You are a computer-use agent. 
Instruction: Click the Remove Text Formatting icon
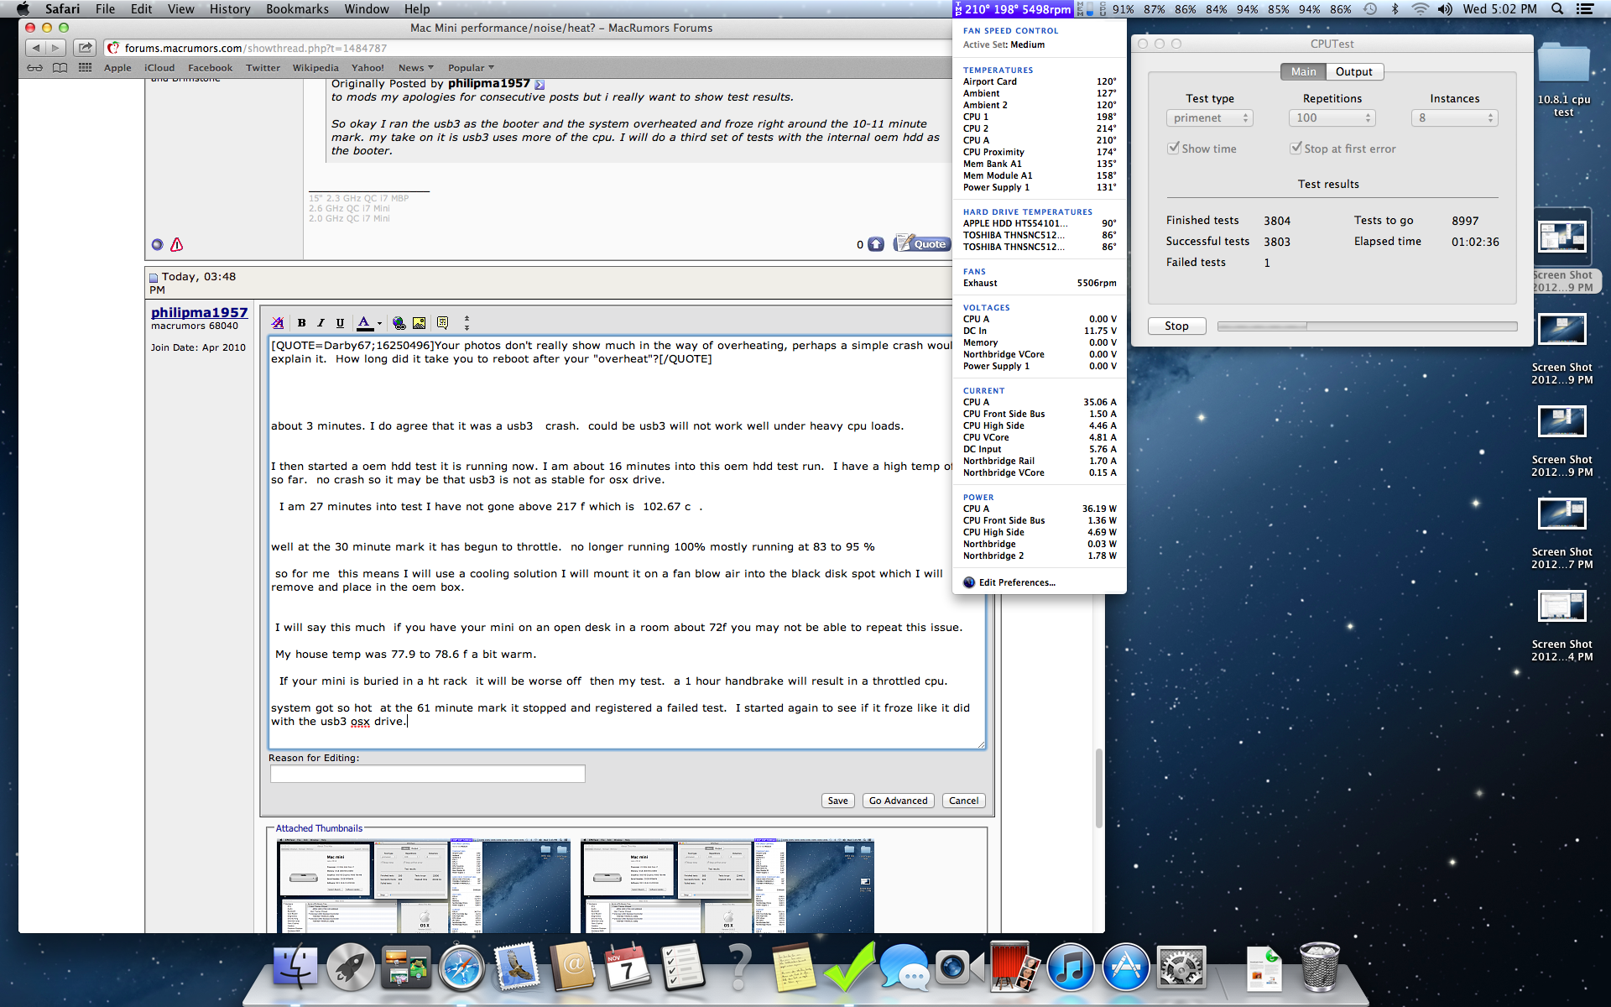(278, 323)
